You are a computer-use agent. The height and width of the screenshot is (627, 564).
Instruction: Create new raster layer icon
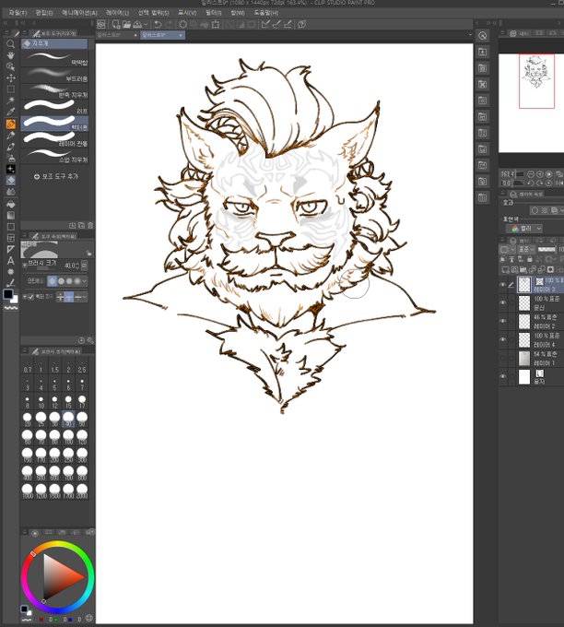click(x=505, y=269)
